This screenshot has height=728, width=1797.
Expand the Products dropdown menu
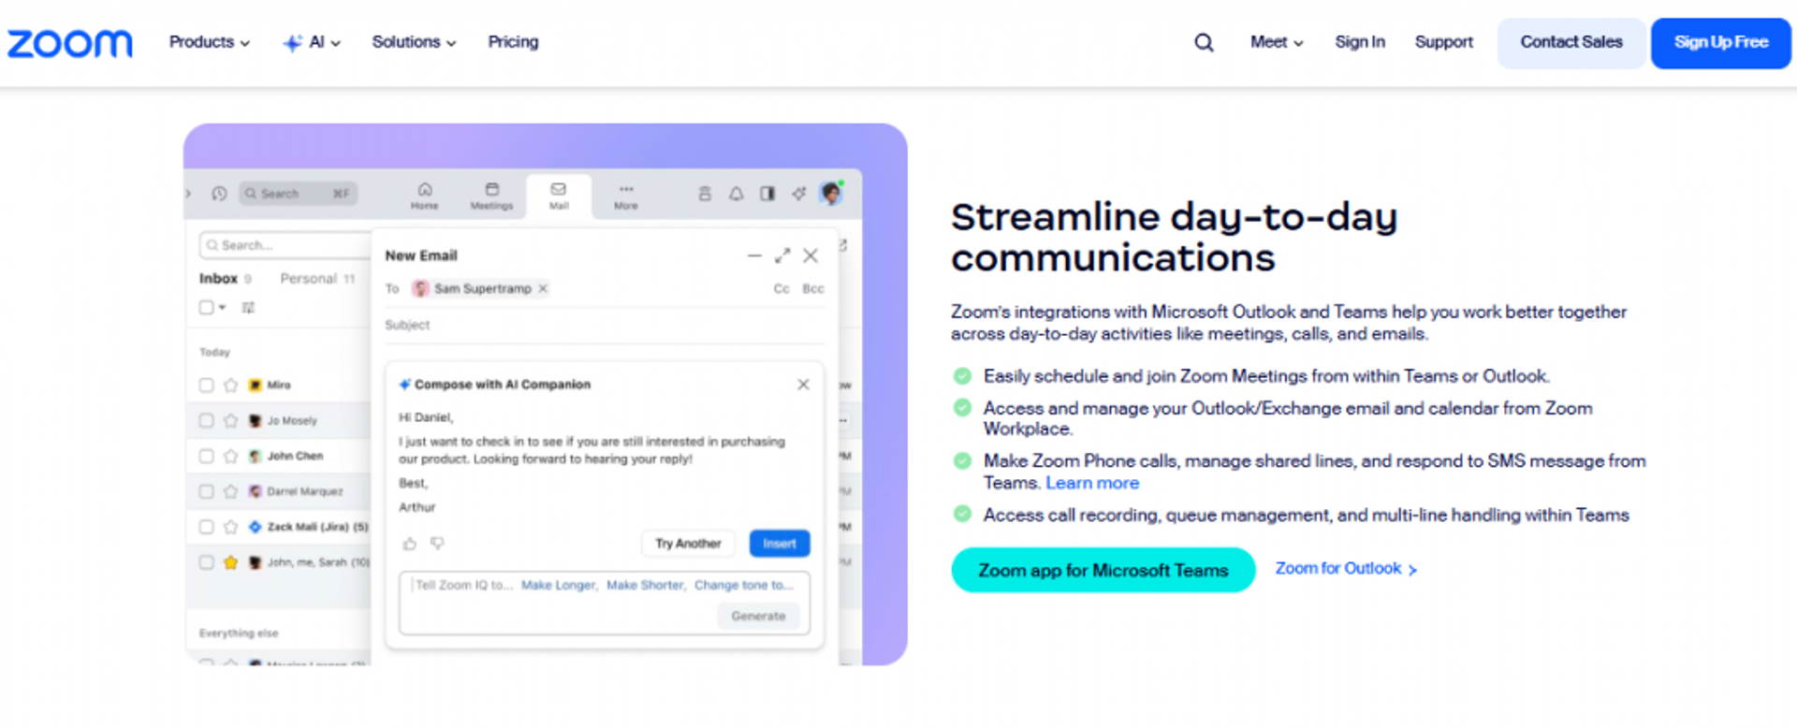[x=210, y=42]
